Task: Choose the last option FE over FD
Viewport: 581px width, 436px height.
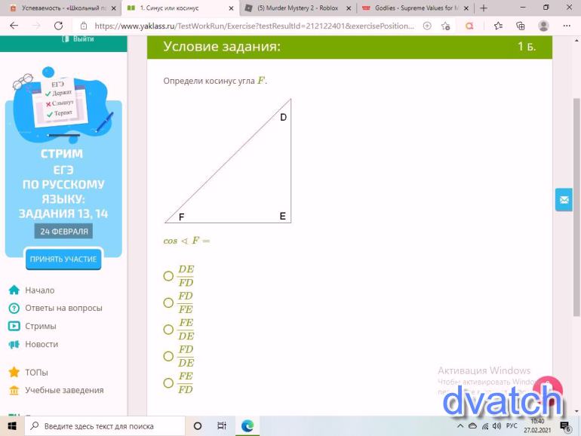Action: coord(169,383)
